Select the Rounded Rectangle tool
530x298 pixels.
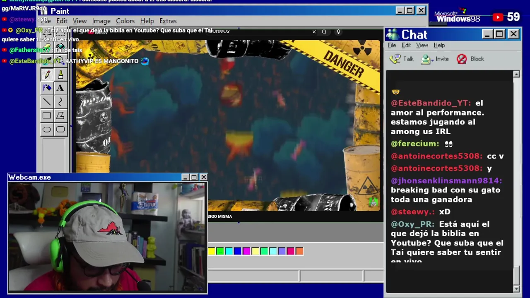[60, 130]
